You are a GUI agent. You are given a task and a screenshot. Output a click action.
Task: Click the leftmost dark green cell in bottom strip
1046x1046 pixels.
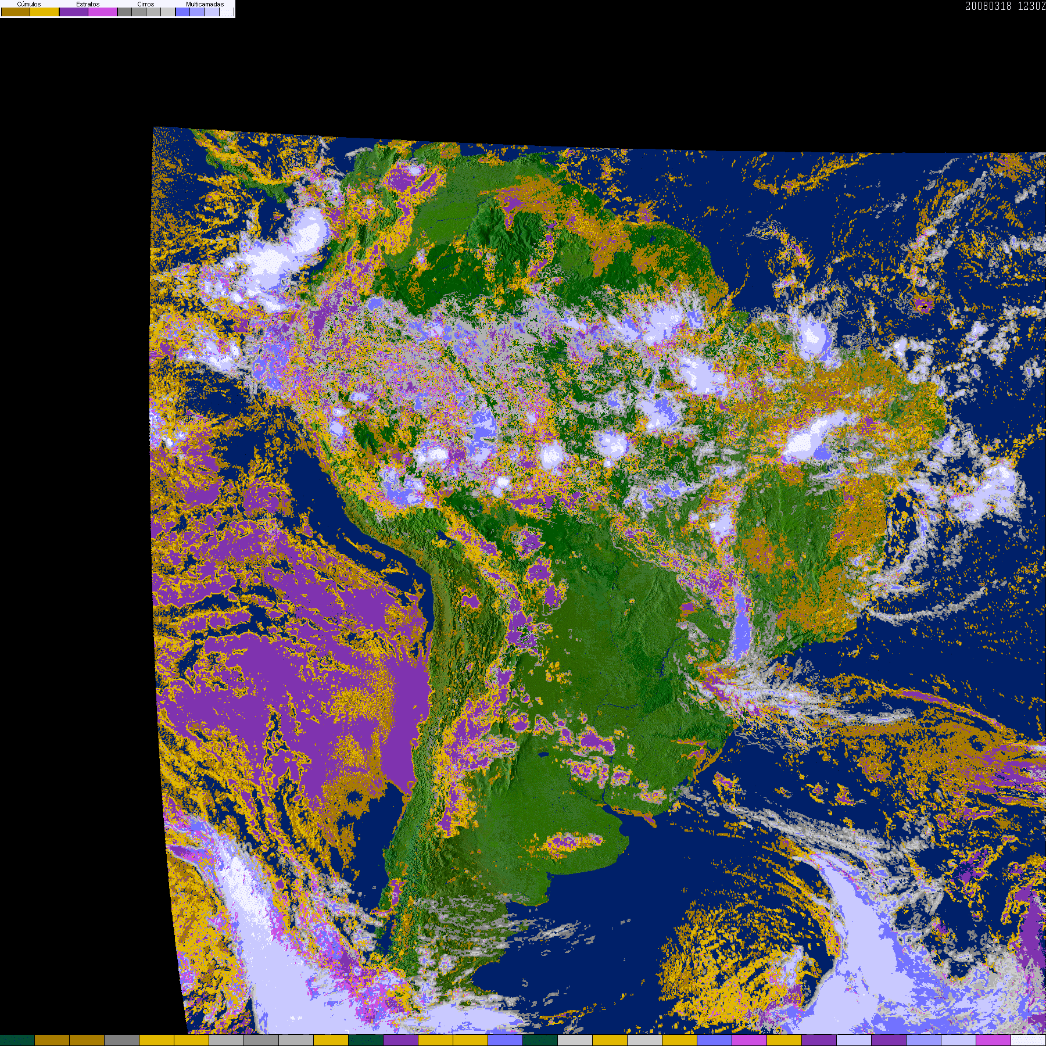[17, 1040]
